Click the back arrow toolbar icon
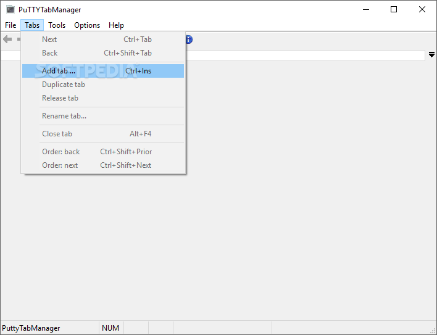Image resolution: width=437 pixels, height=335 pixels. (7, 39)
